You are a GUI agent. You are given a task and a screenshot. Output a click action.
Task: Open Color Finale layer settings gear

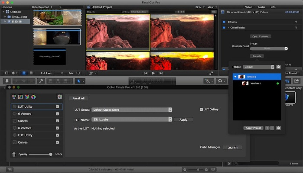click(x=60, y=97)
